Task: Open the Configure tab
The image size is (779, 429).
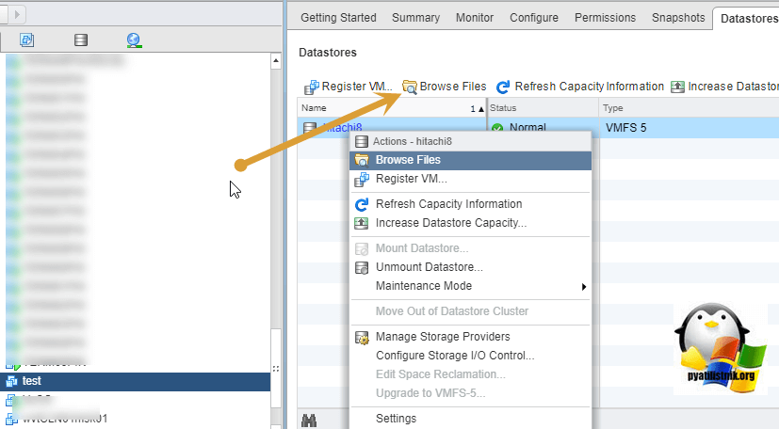Action: 533,17
